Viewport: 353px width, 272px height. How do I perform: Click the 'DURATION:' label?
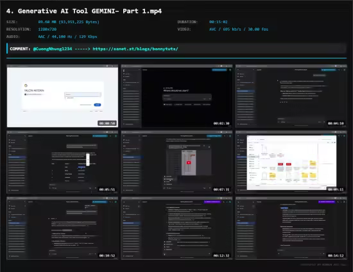(x=187, y=22)
